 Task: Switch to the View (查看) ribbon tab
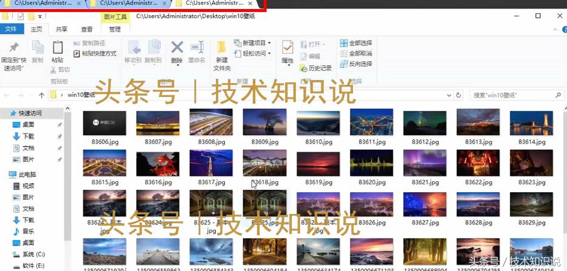(87, 29)
